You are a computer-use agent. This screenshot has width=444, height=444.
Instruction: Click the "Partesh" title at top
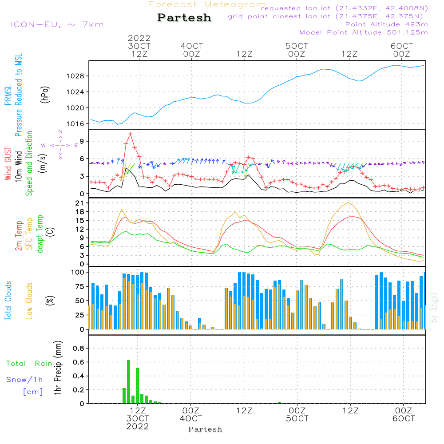click(184, 18)
